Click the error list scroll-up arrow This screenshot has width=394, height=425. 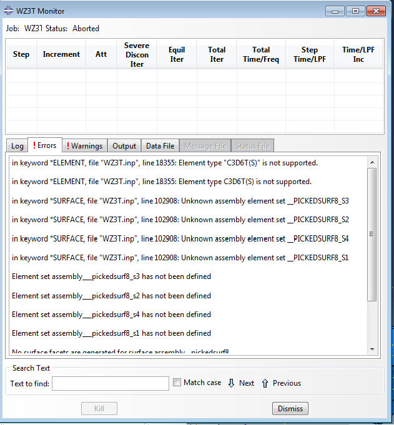(x=372, y=162)
